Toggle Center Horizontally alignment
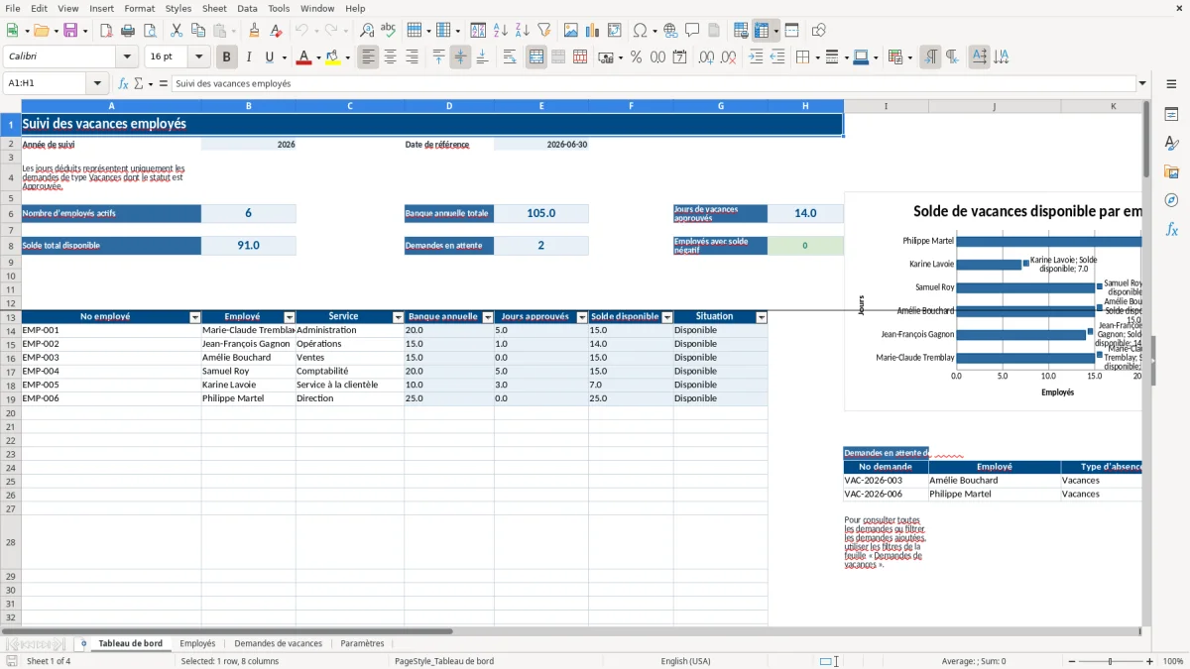The height and width of the screenshot is (669, 1190). 390,57
